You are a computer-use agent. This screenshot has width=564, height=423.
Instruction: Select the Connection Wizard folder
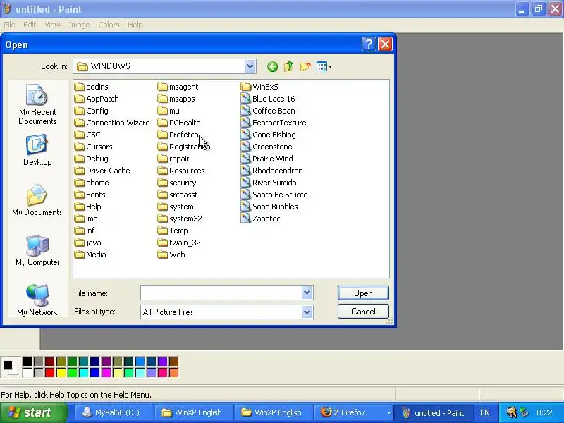[112, 123]
